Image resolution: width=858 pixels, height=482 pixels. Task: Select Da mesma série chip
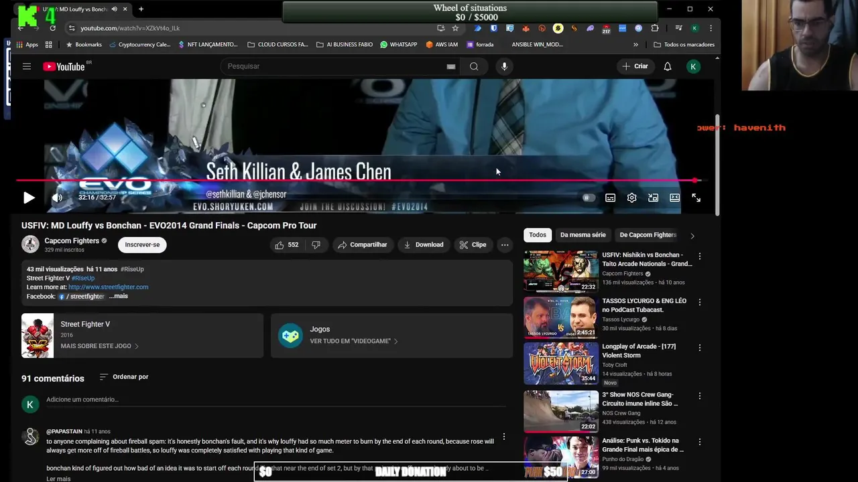pyautogui.click(x=583, y=235)
